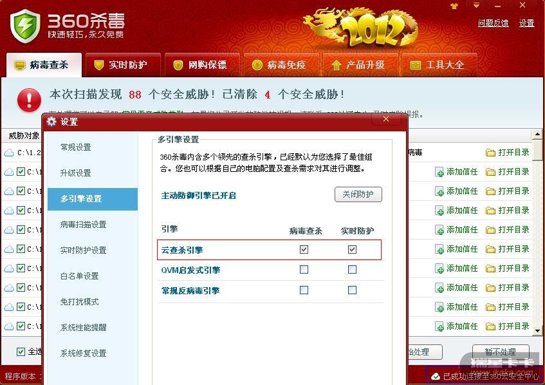This screenshot has width=545, height=385.
Task: Click the first 添加信任 plus icon
Action: pos(439,172)
